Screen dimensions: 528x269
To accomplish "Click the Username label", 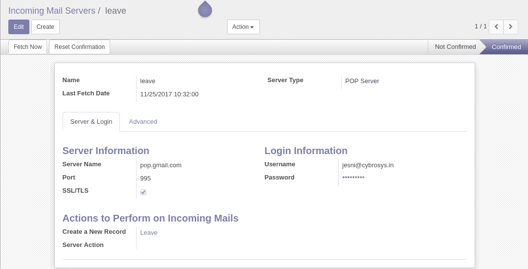I will tap(280, 164).
